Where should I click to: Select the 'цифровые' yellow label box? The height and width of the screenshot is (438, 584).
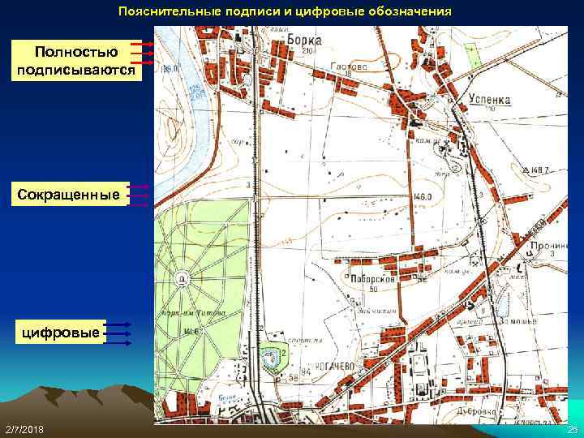(x=61, y=332)
